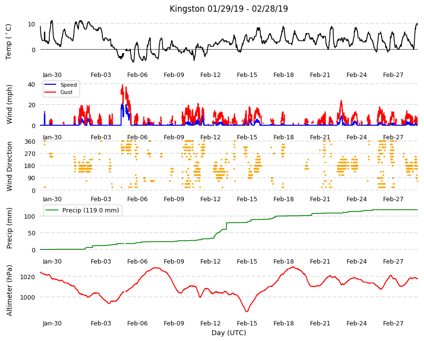The width and height of the screenshot is (424, 341).
Task: Click the chart title Kingston 01/29/19 - 02/28/19
Action: [x=229, y=9]
